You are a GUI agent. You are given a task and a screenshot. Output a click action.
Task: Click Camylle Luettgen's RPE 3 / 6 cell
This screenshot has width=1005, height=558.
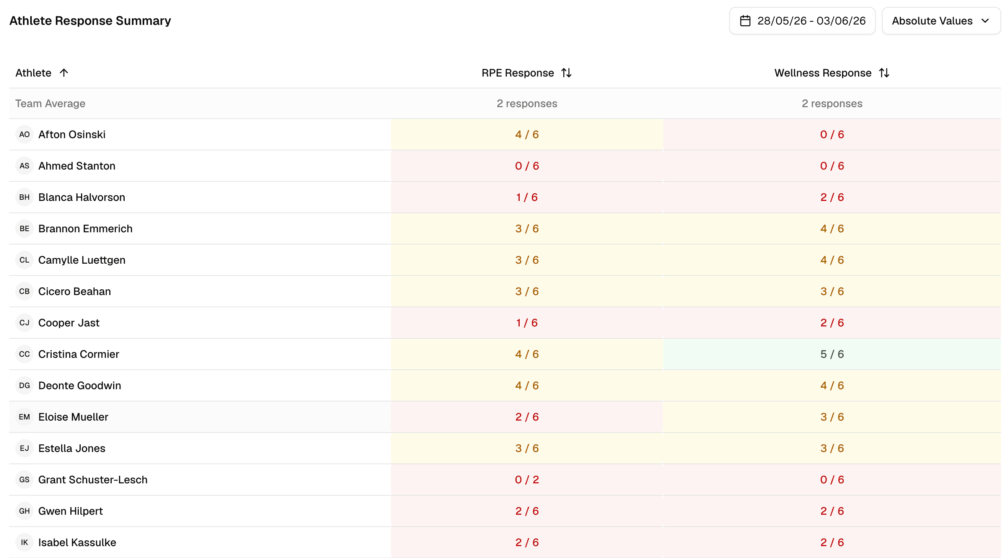tap(527, 260)
